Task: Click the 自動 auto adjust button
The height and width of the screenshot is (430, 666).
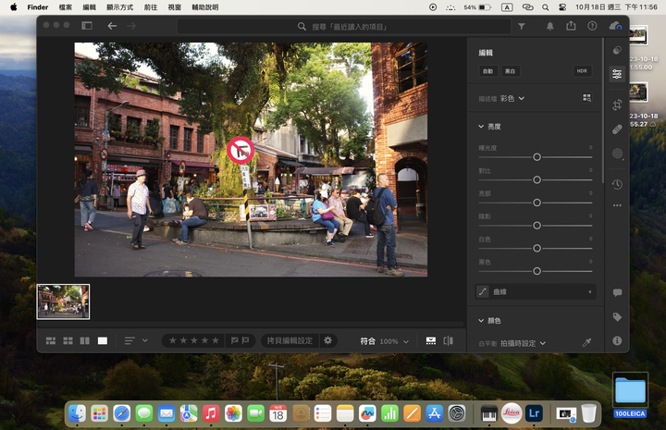Action: tap(488, 71)
